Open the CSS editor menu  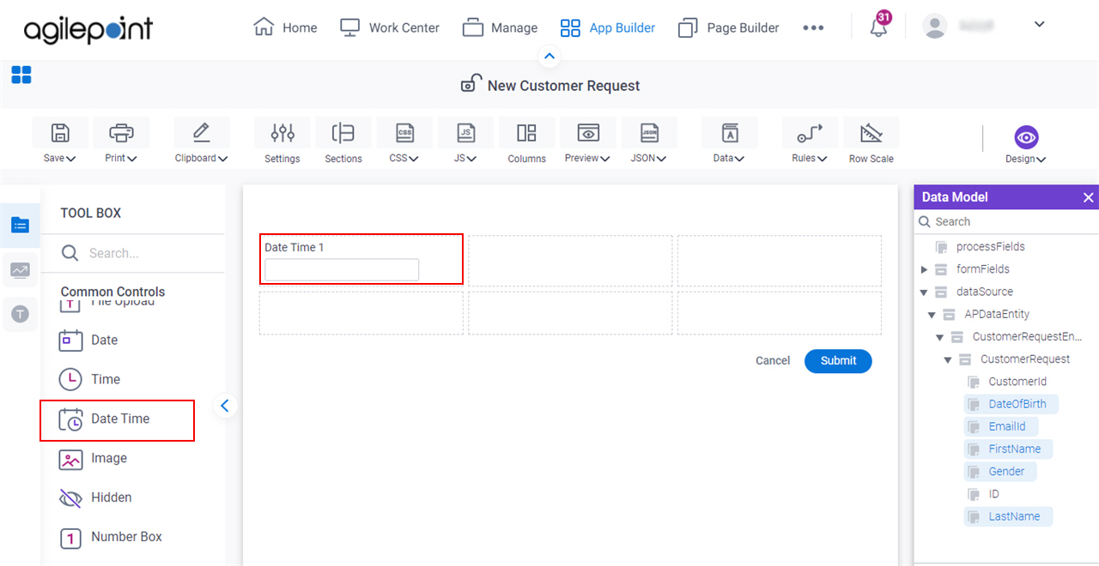pos(404,141)
